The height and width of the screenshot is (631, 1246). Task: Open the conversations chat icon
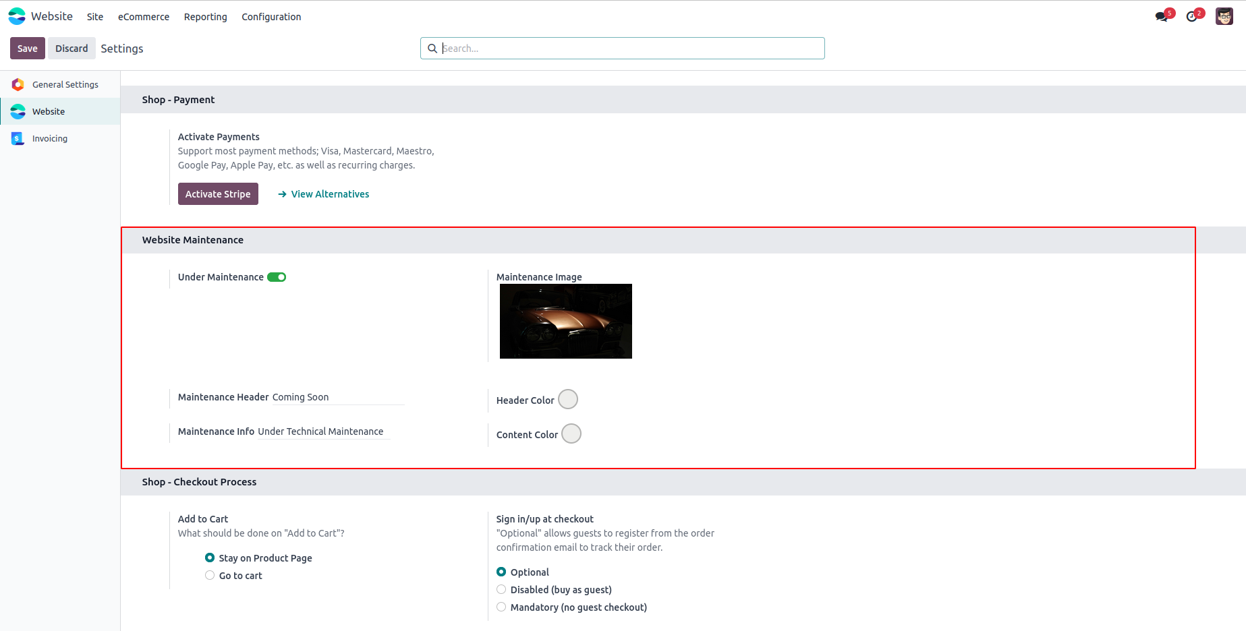(1161, 17)
